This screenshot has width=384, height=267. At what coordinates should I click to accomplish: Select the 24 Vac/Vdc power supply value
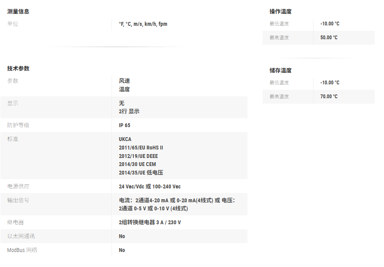[150, 186]
